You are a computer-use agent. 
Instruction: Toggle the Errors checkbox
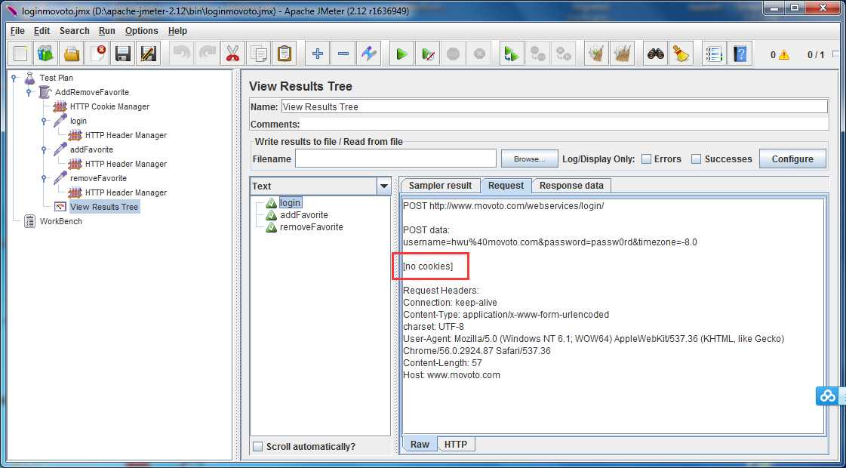coord(646,159)
